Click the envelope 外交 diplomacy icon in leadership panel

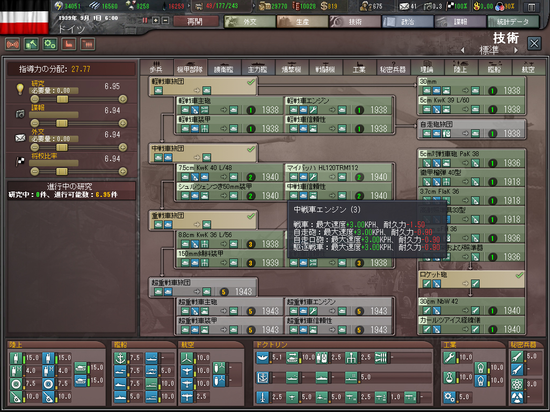(x=20, y=138)
